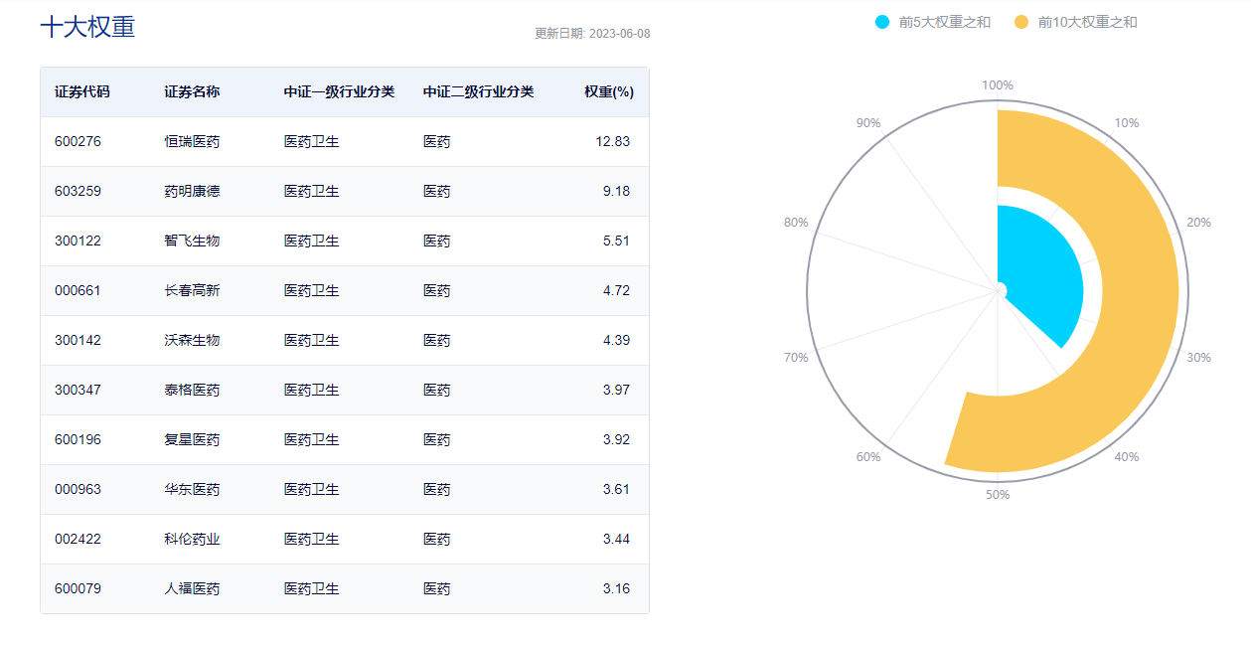Image resolution: width=1251 pixels, height=646 pixels.
Task: Click the 80% axis label on chart
Action: (x=796, y=223)
